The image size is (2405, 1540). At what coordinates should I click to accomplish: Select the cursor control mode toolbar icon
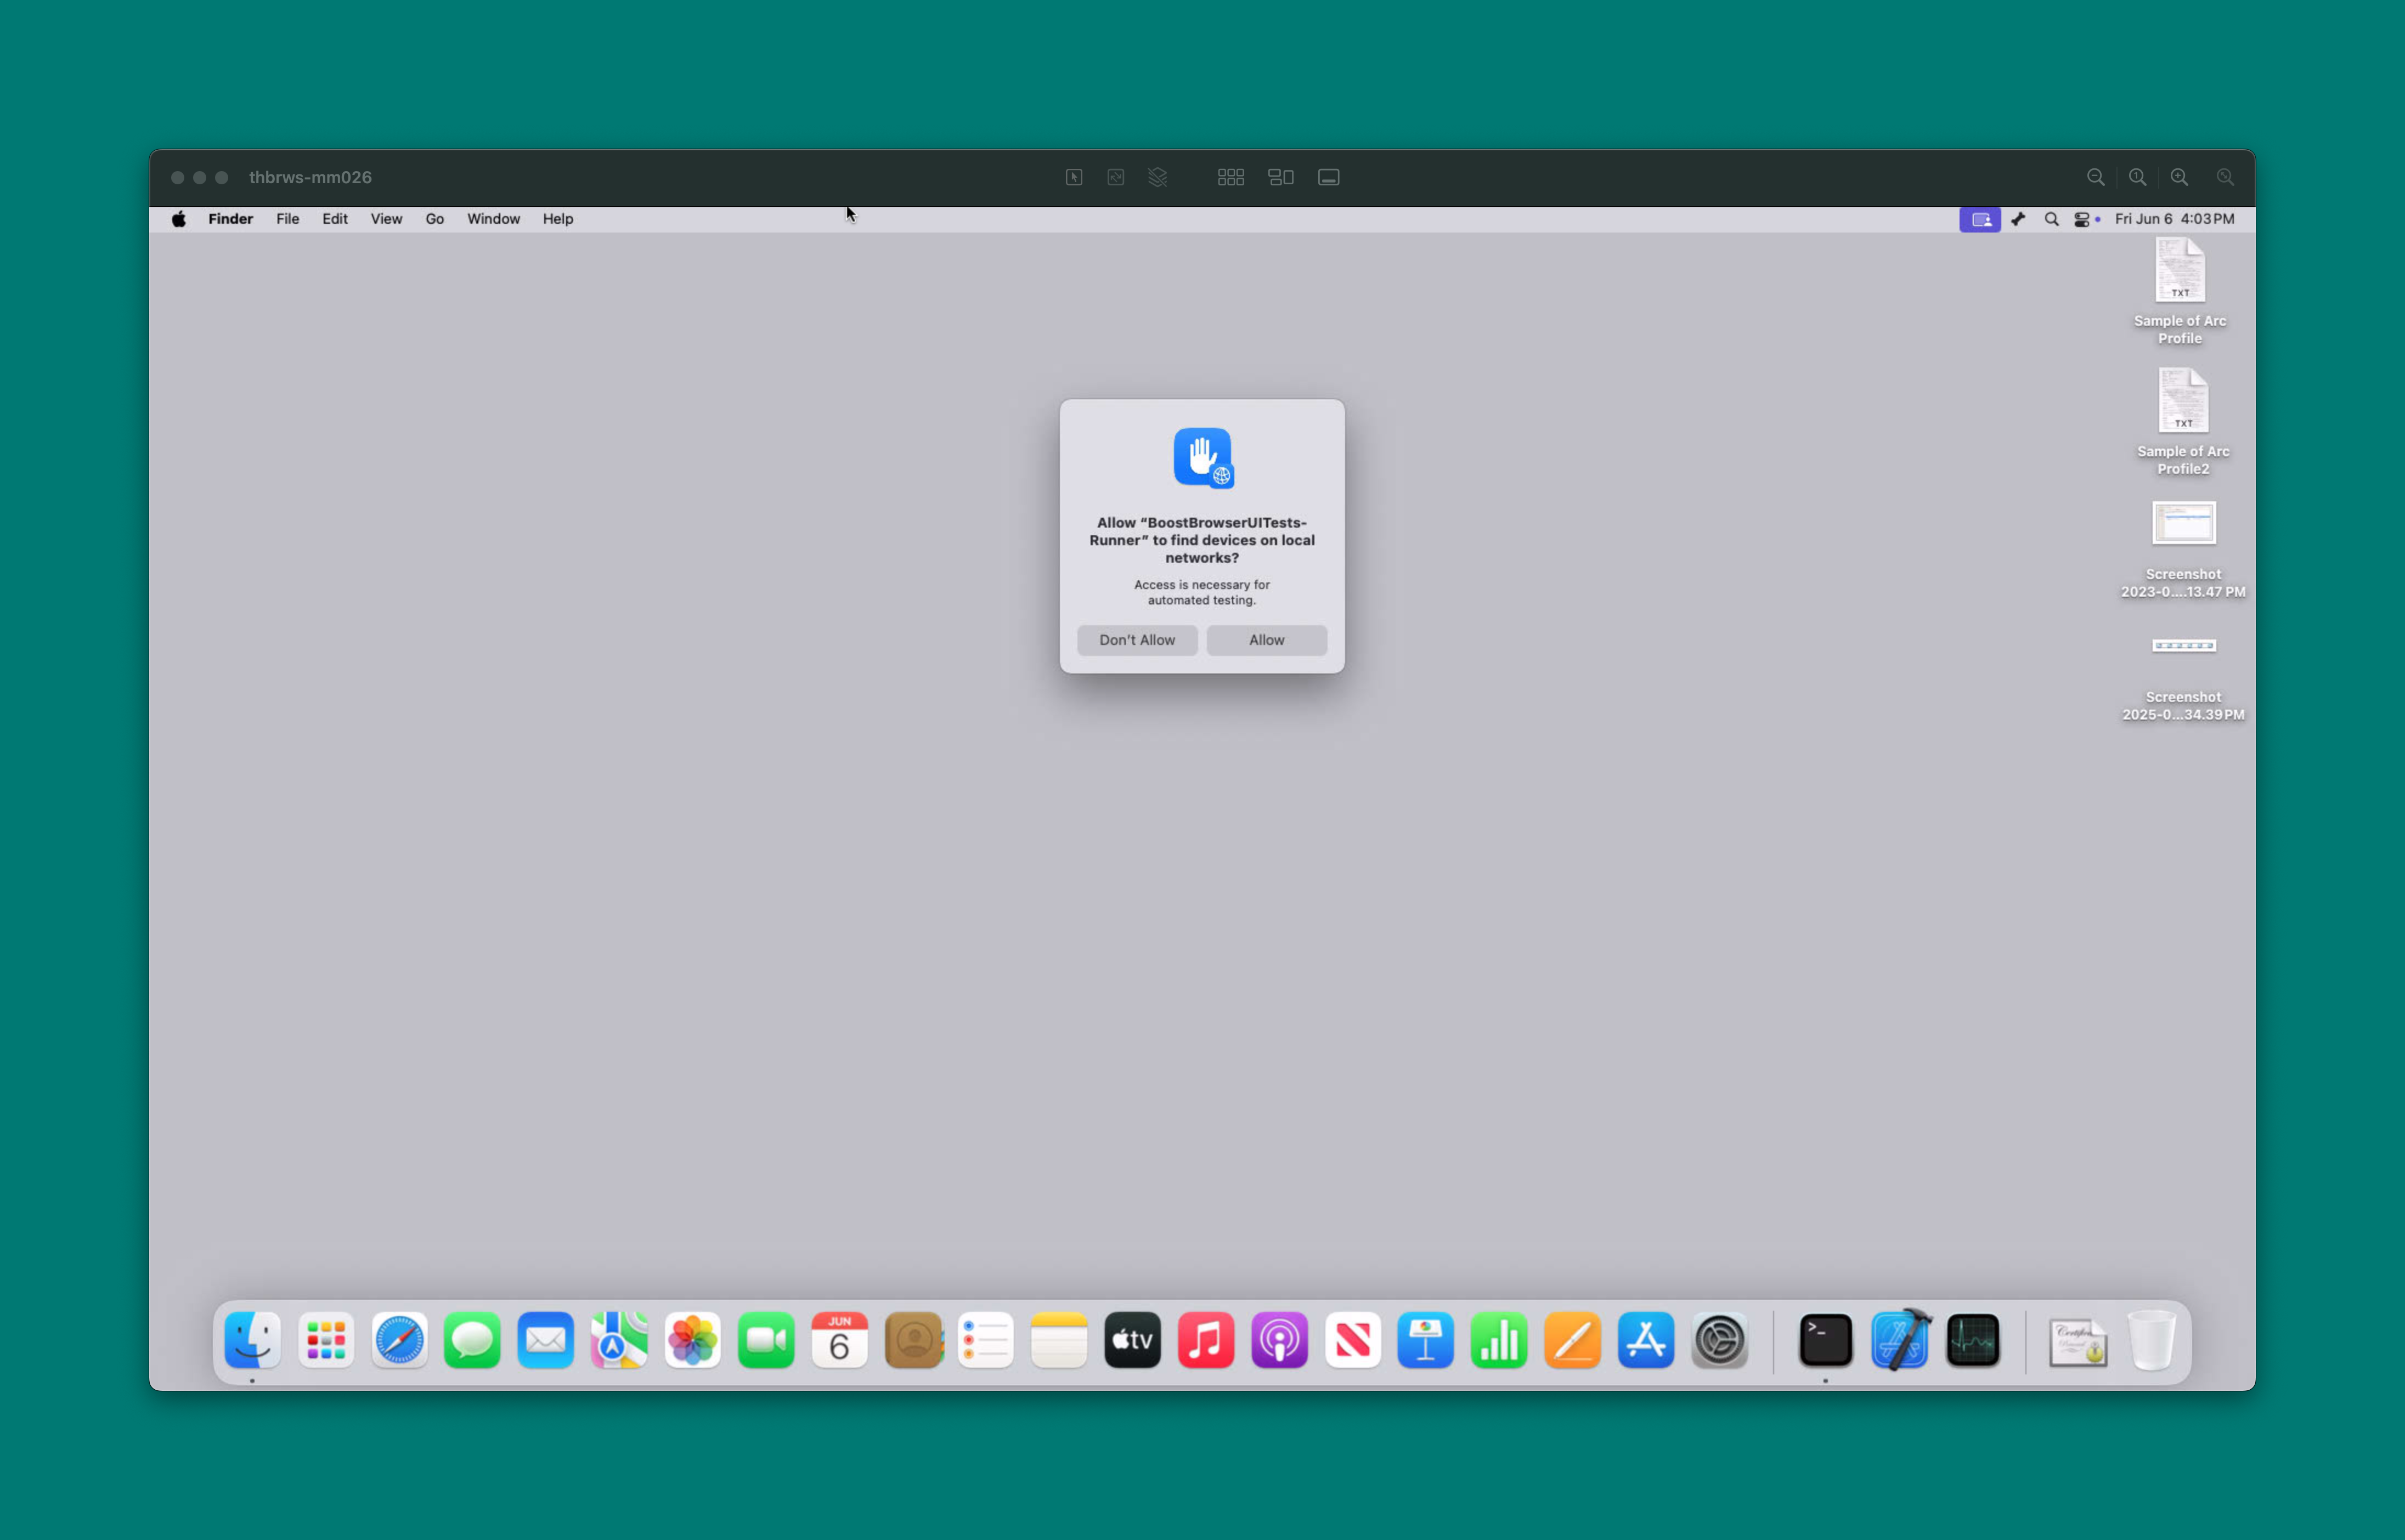pyautogui.click(x=1074, y=177)
